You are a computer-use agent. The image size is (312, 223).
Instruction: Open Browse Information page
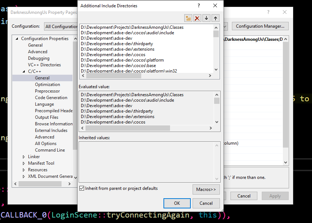tap(54, 124)
